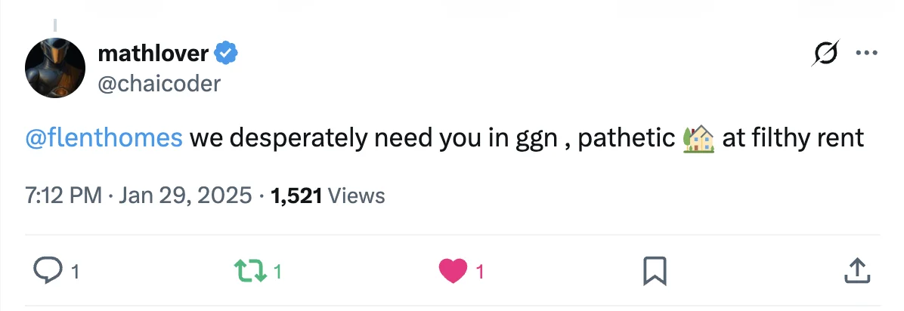Open the Grok explain-this-post icon
The width and height of the screenshot is (904, 311).
825,54
